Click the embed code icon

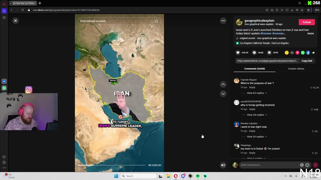pyautogui.click(x=292, y=53)
